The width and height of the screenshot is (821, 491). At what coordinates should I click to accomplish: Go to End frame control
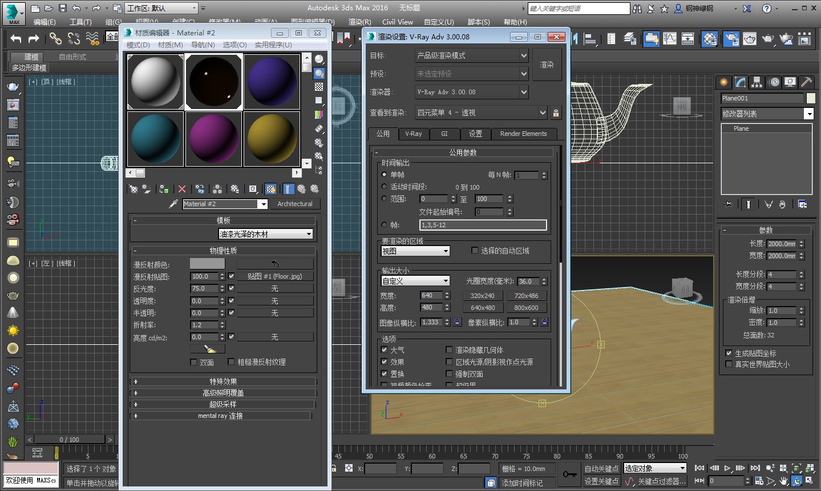coord(755,468)
